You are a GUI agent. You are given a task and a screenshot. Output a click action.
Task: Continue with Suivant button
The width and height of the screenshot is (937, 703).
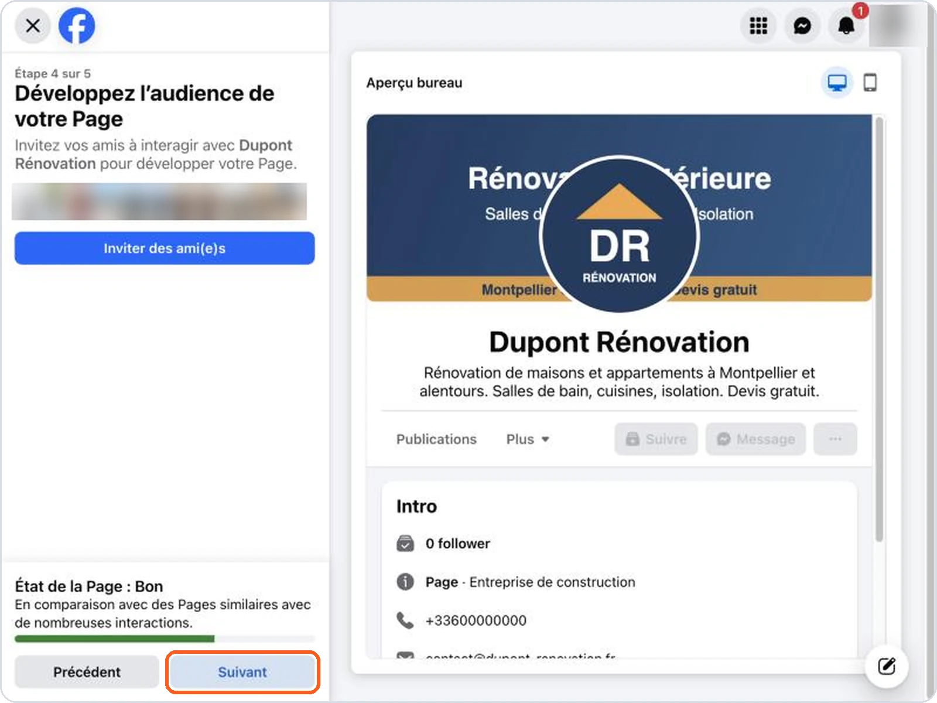click(242, 672)
